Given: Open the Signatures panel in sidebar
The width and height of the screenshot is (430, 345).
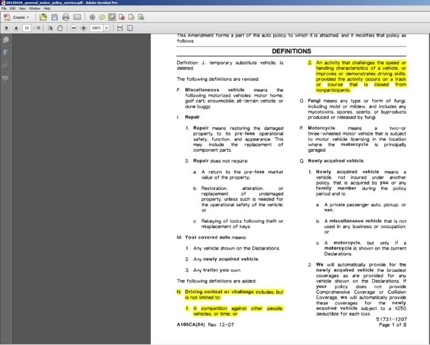Looking at the screenshot, I should click(x=6, y=78).
